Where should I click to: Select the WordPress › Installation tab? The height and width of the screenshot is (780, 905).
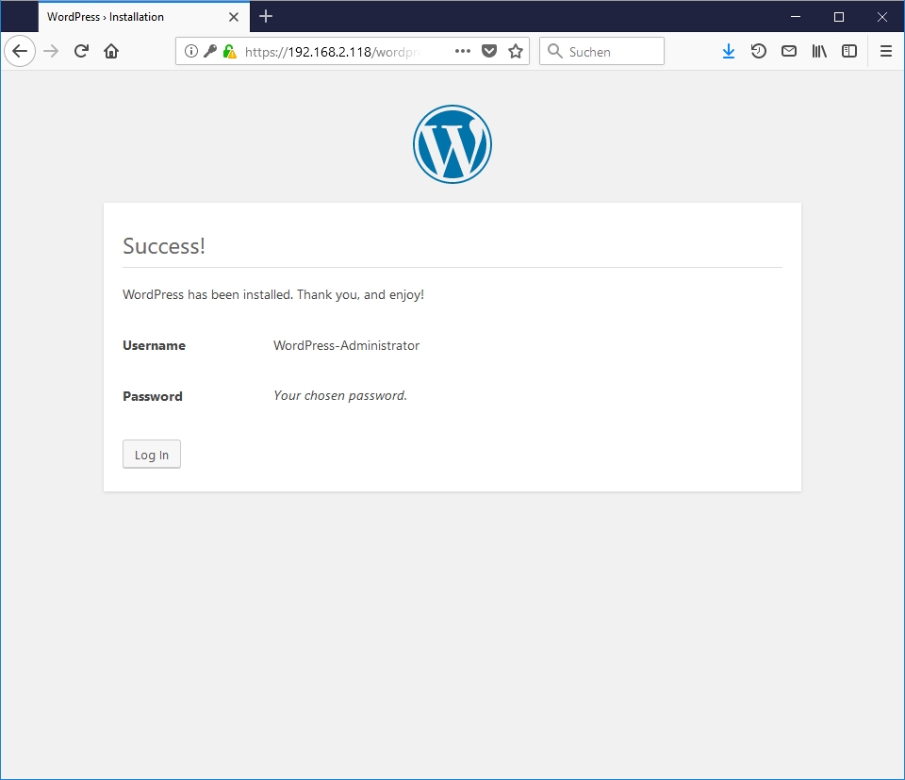pyautogui.click(x=144, y=17)
